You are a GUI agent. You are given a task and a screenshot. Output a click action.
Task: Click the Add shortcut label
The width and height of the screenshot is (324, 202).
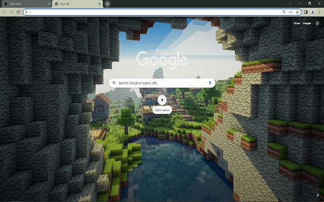tap(162, 110)
